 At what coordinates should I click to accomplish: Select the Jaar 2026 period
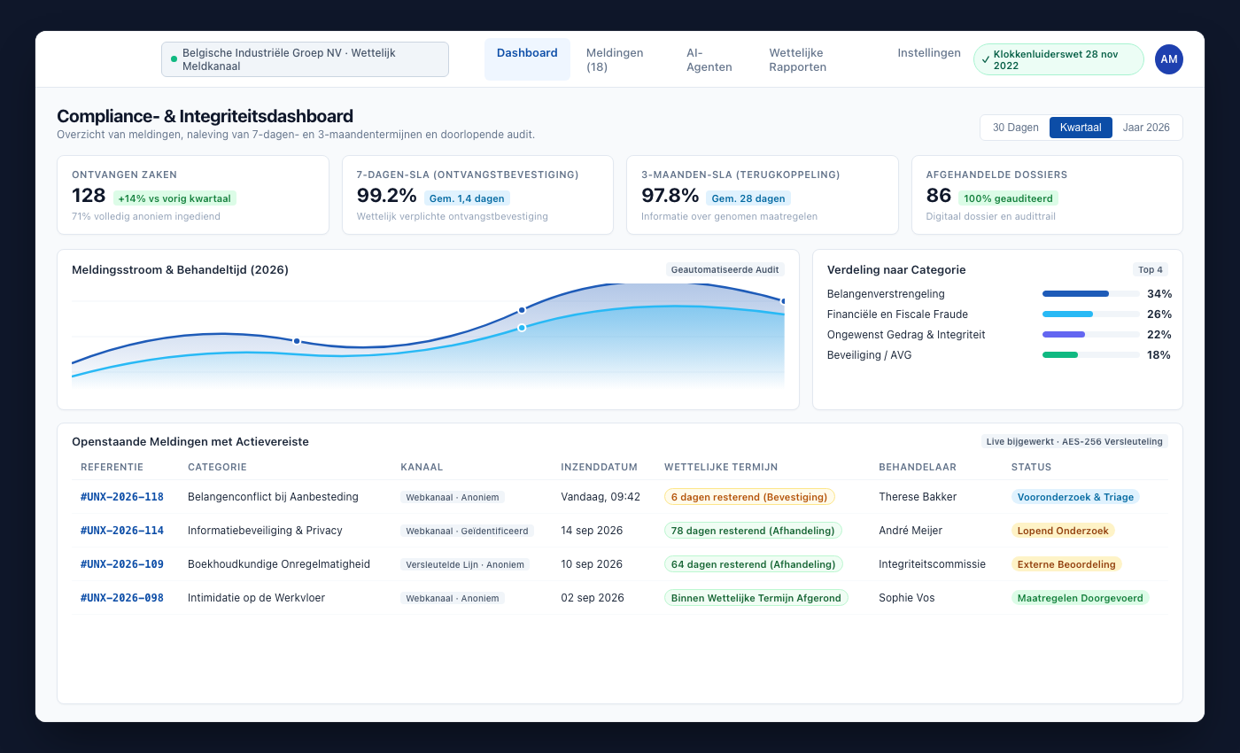[x=1146, y=128]
